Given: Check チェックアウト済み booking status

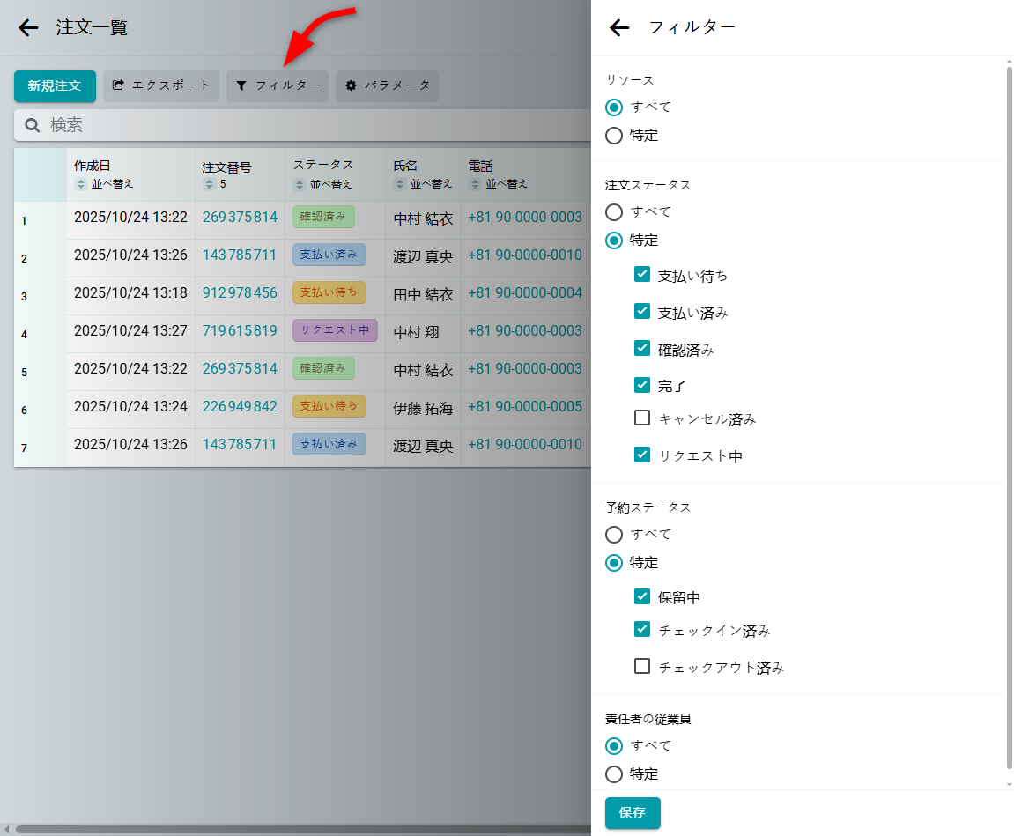Looking at the screenshot, I should click(642, 666).
